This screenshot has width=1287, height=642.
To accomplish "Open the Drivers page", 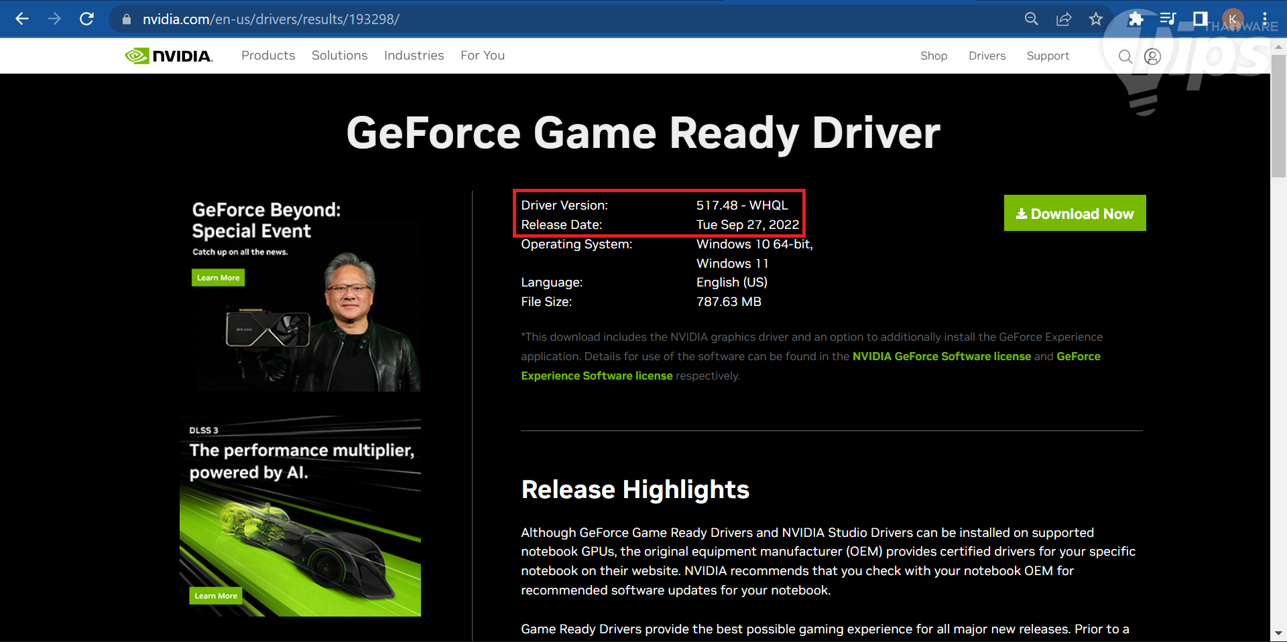I will [x=987, y=56].
